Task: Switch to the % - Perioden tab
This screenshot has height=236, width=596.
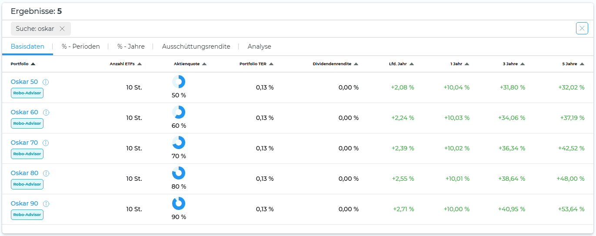Action: pos(81,47)
